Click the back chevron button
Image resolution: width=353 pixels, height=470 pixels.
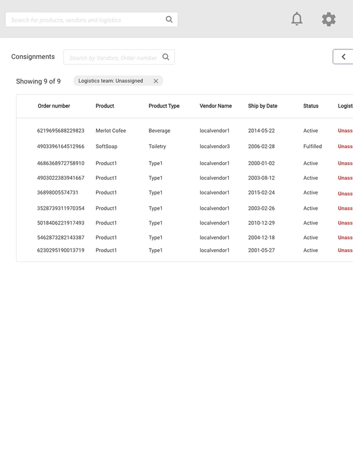(343, 56)
